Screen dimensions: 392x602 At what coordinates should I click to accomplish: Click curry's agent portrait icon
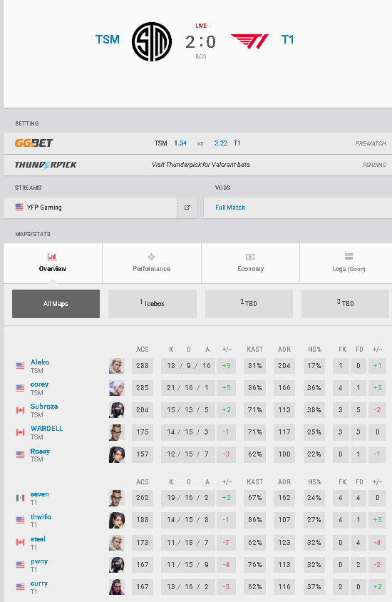(x=117, y=587)
